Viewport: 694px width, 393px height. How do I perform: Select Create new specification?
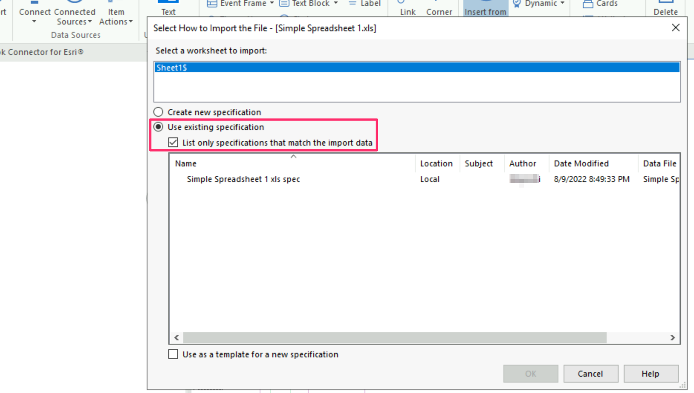click(x=158, y=111)
